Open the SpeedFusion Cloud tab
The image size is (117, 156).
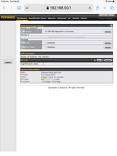click(x=37, y=18)
